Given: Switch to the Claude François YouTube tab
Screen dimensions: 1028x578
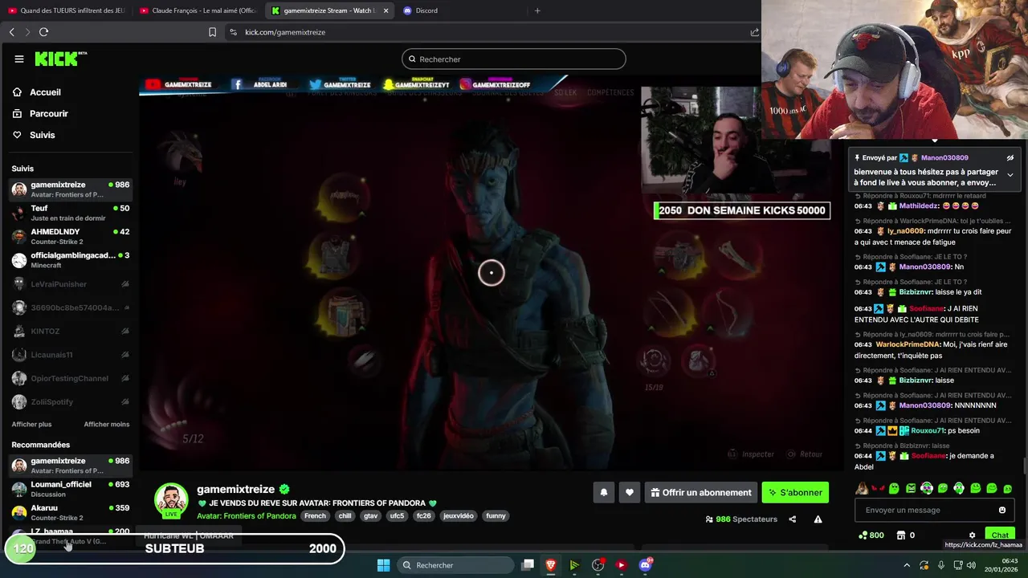Looking at the screenshot, I should pyautogui.click(x=198, y=10).
